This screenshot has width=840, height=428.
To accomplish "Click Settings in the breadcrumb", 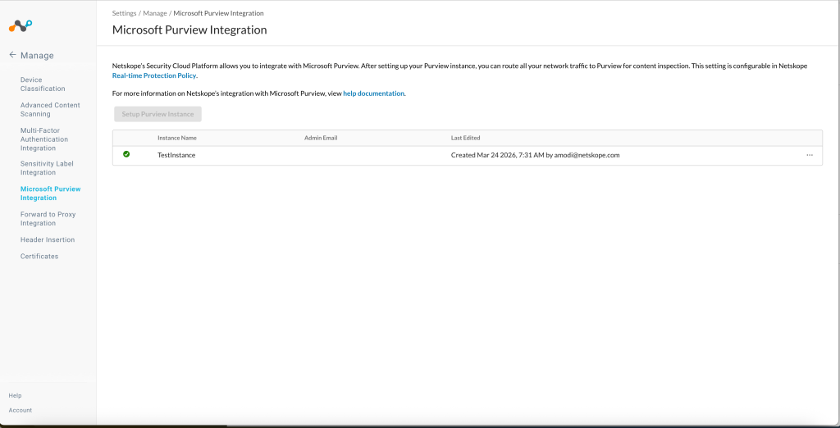I will click(x=125, y=13).
